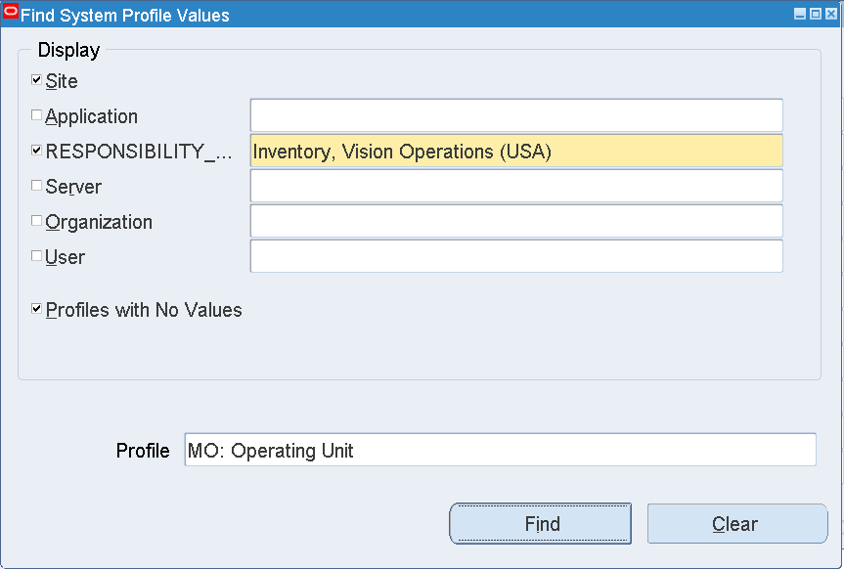Disable Profiles with No Values option

[37, 309]
